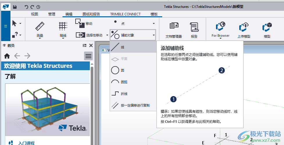Image resolution: width=284 pixels, height=145 pixels.
Task: Click the 了解 section heading
Action: click(10, 76)
